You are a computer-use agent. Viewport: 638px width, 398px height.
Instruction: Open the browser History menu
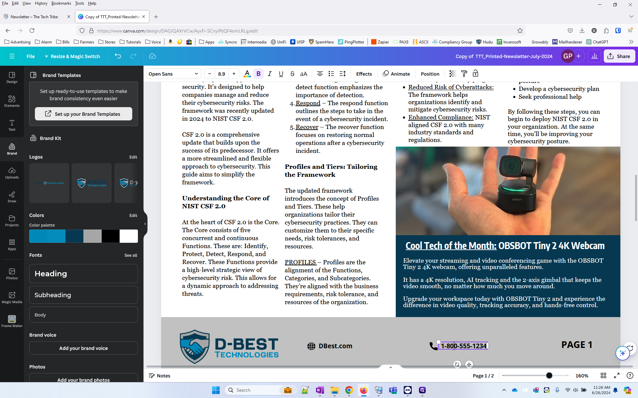point(41,3)
